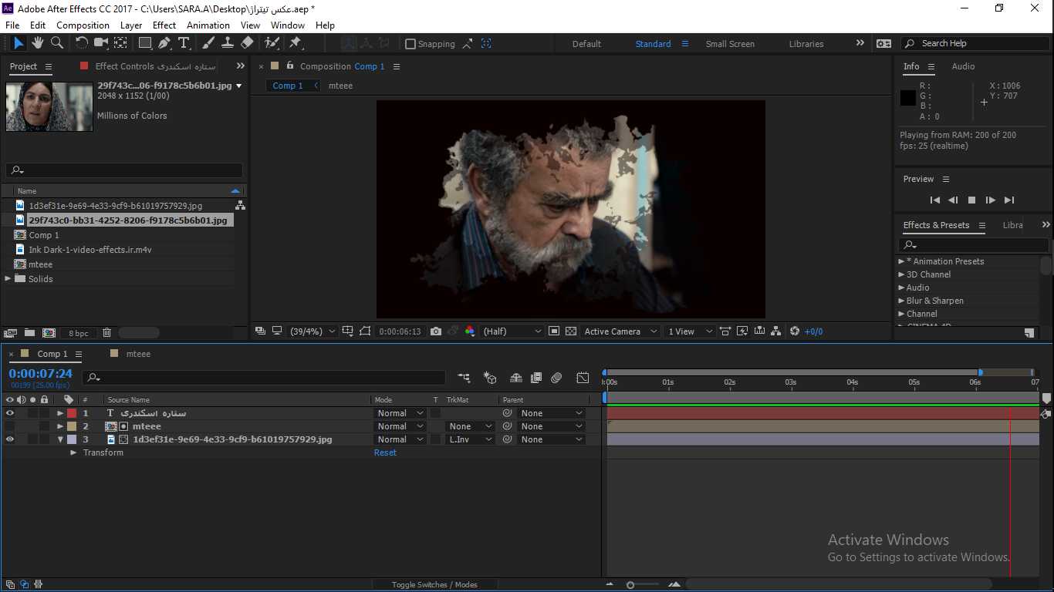Open the Active Camera dropdown
This screenshot has height=592, width=1054.
[x=621, y=331]
